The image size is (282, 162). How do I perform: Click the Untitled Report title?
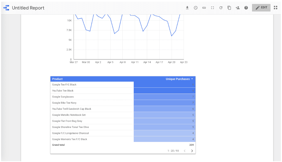pos(28,8)
